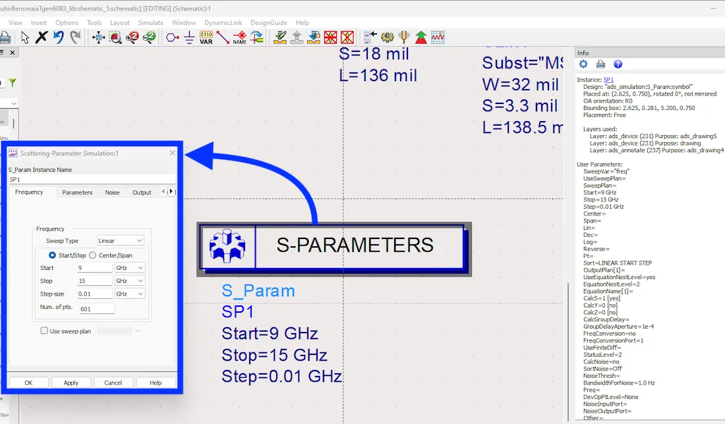This screenshot has width=725, height=424.
Task: Click the Zoom Out by 2 icon
Action: pos(149,38)
